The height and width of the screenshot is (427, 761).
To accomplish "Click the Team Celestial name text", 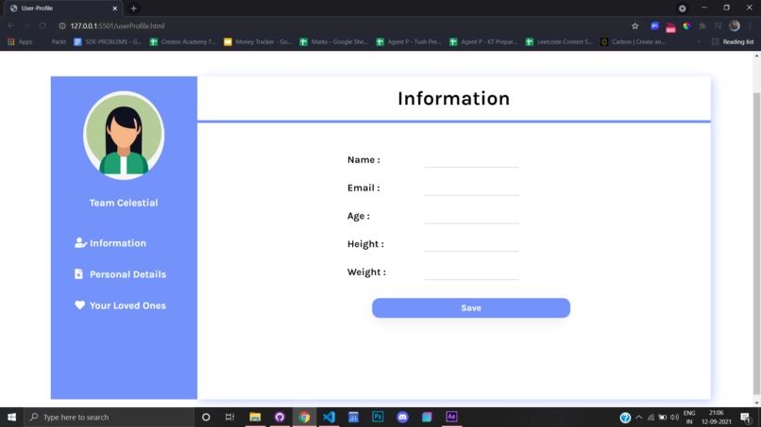I will click(x=124, y=203).
